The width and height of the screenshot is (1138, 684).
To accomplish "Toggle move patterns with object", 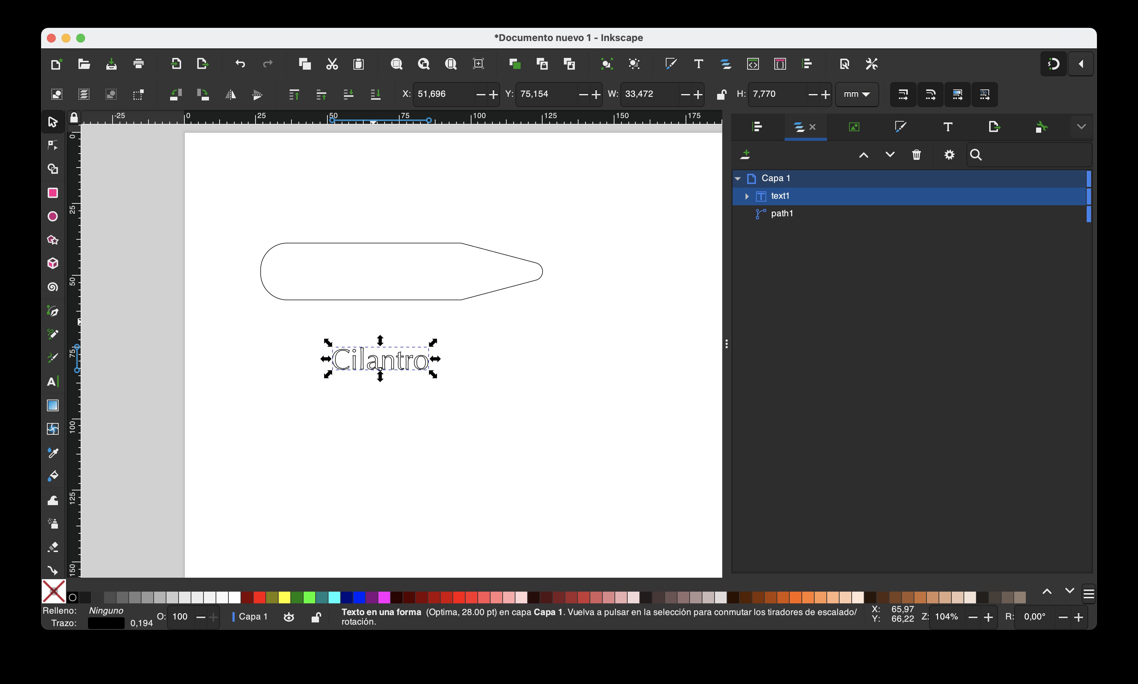I will [984, 95].
